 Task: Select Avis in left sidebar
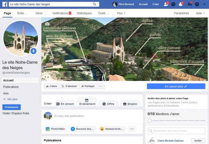pyautogui.click(x=6, y=93)
